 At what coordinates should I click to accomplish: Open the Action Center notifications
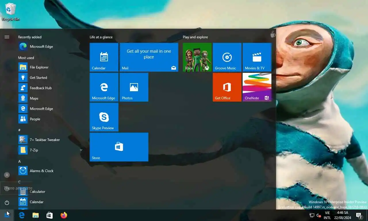tap(359, 215)
